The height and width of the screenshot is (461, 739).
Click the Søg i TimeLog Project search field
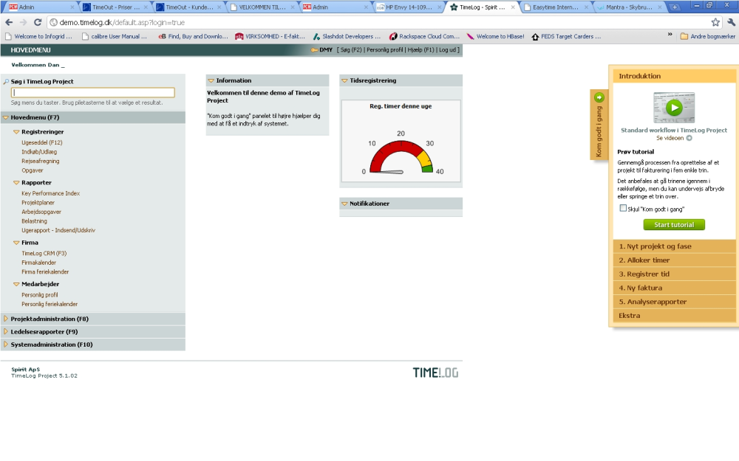pyautogui.click(x=93, y=93)
